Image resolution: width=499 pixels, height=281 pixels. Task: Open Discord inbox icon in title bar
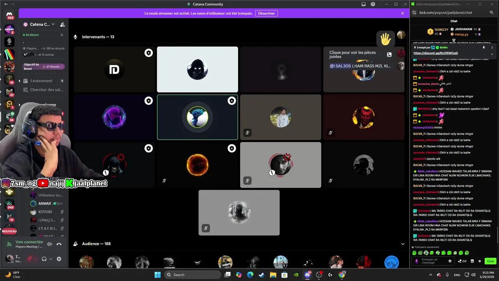[x=364, y=4]
